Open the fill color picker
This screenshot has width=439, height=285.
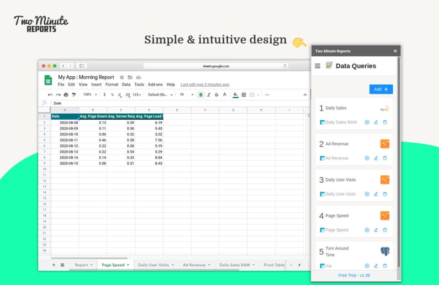236,95
